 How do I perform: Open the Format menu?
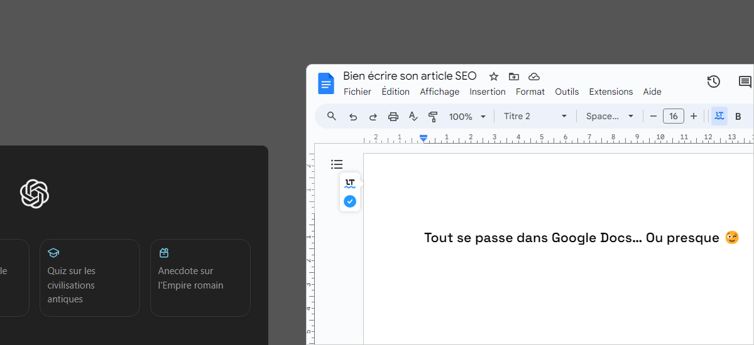pos(530,92)
